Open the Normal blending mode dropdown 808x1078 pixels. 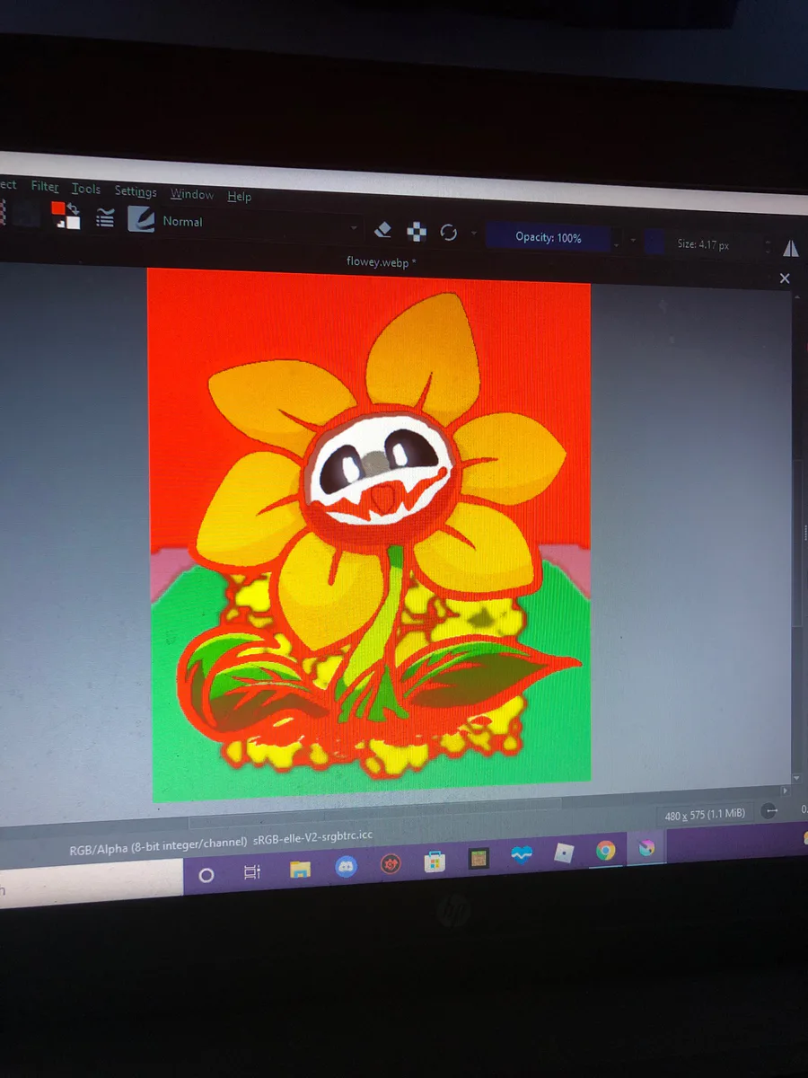(260, 225)
